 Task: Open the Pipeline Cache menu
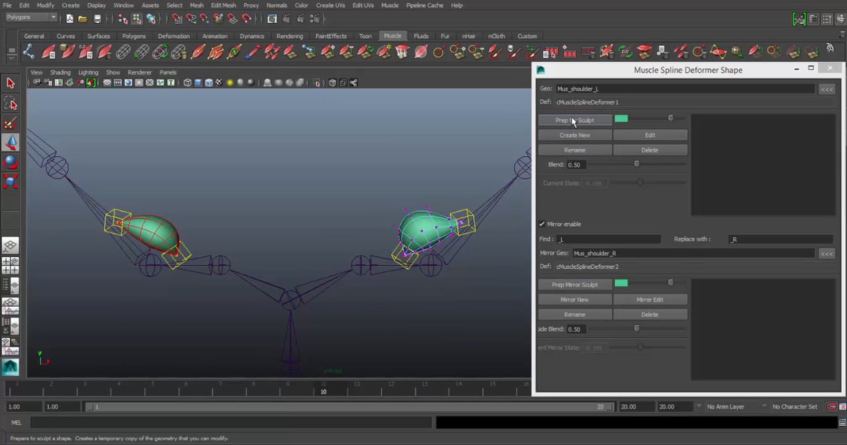425,5
